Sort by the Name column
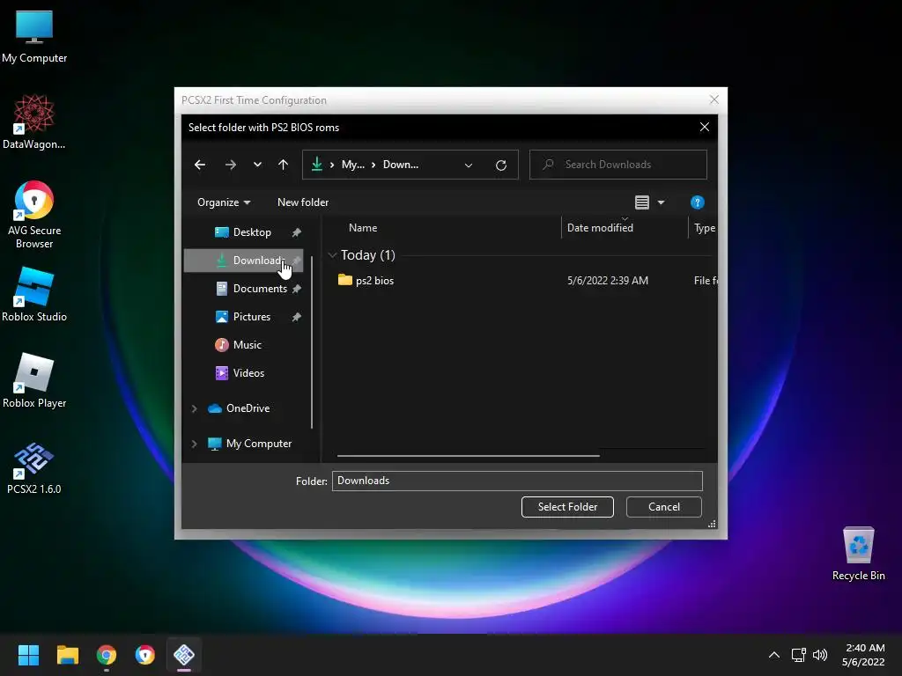Screen dimensions: 902x676 click(x=363, y=228)
